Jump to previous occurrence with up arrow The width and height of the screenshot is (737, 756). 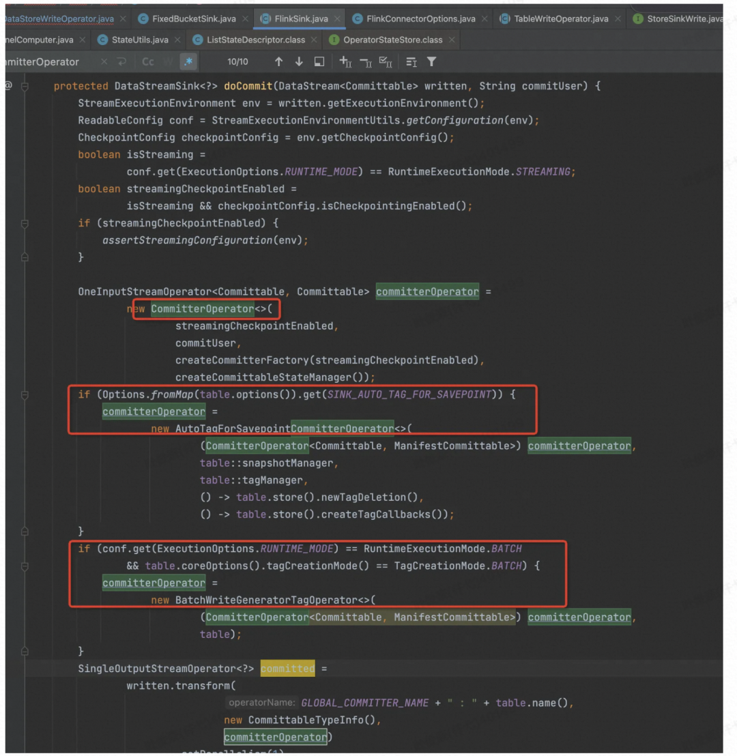278,61
